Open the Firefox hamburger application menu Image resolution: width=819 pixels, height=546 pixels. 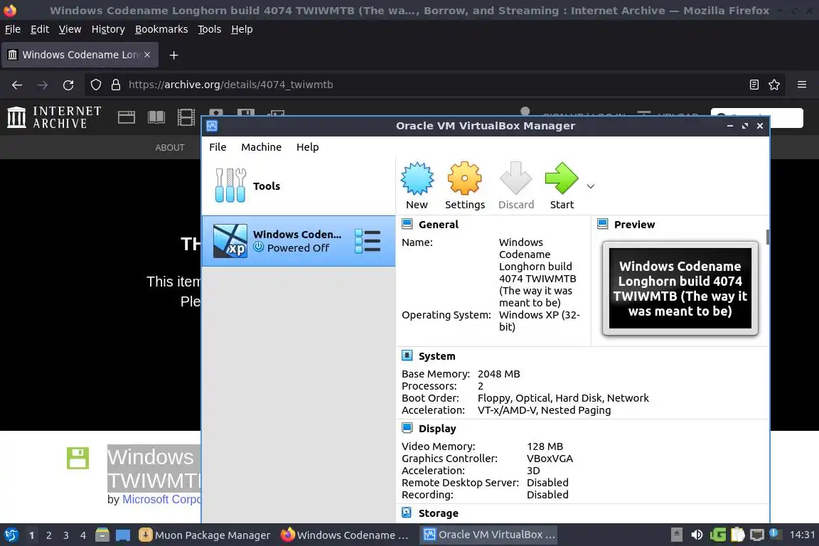[x=802, y=85]
